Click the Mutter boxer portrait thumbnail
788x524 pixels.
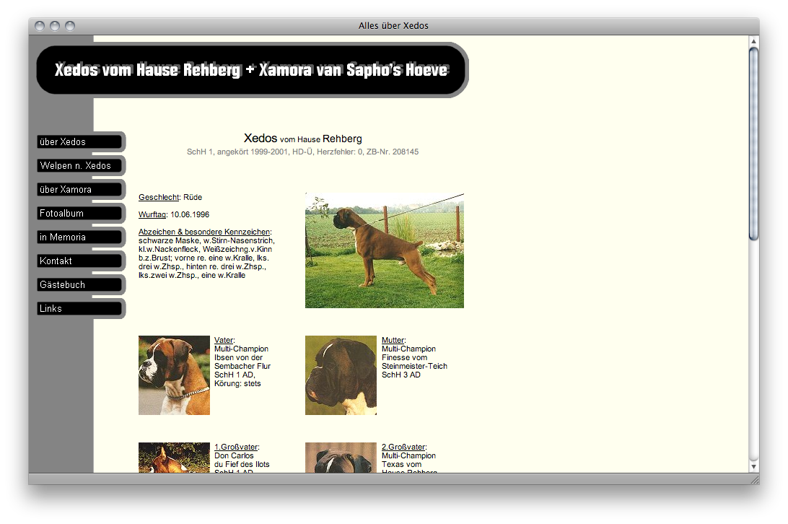341,375
